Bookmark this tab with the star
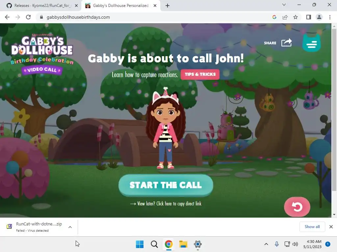 pos(296,17)
